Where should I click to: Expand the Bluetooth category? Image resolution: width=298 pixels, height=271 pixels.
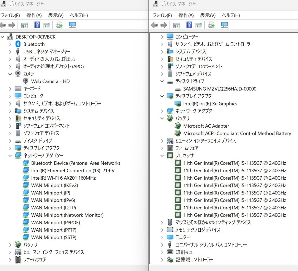click(x=10, y=44)
